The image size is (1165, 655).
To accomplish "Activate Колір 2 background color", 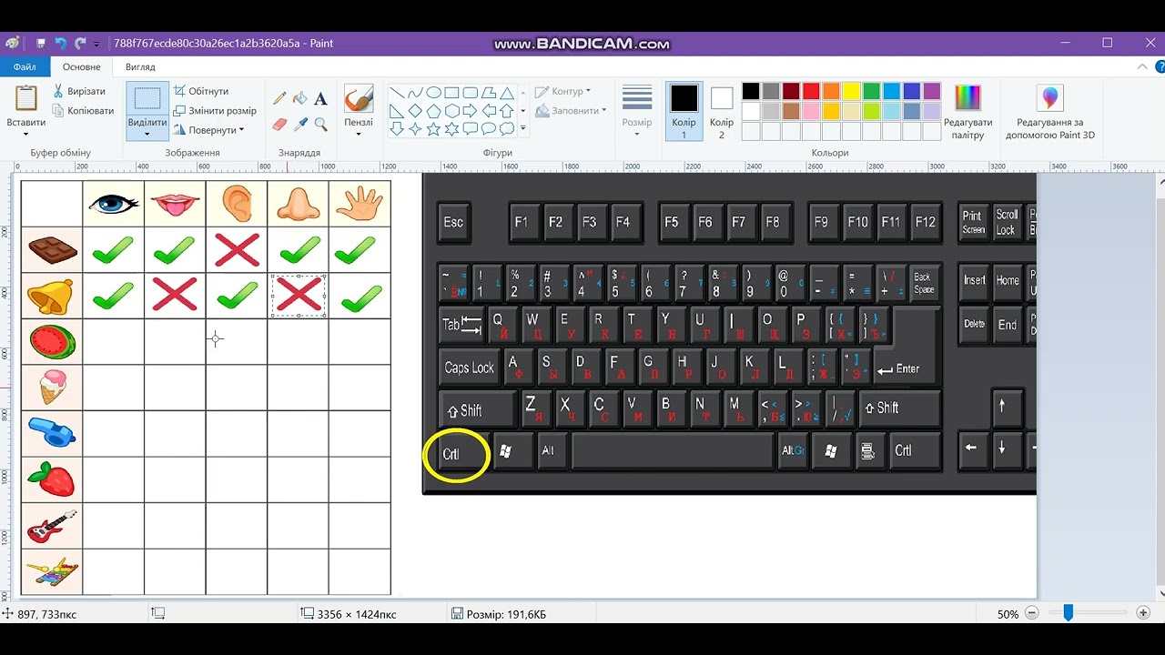I will [x=722, y=111].
